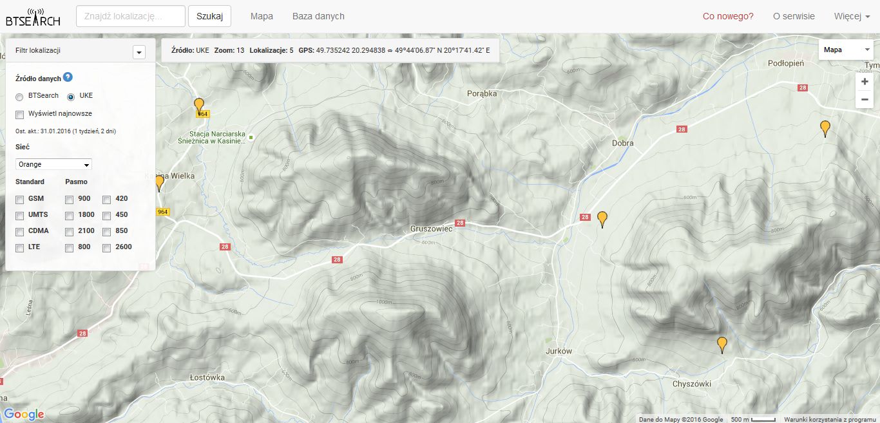
Task: Tick the 1800 band checkbox
Action: 70,216
